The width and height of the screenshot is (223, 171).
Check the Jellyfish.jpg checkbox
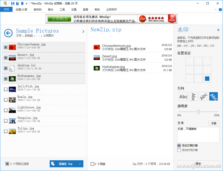(x=6, y=89)
